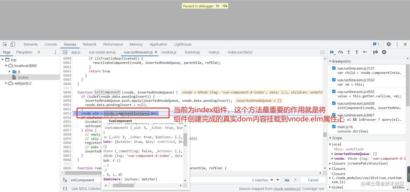Collapse the localhost:8080 tree node

6,66
